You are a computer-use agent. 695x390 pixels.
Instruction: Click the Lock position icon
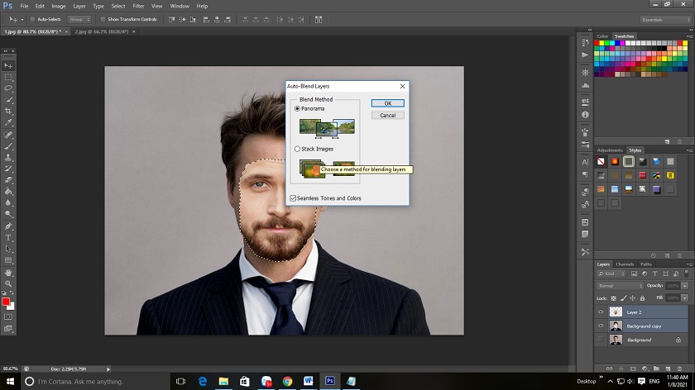[632, 298]
